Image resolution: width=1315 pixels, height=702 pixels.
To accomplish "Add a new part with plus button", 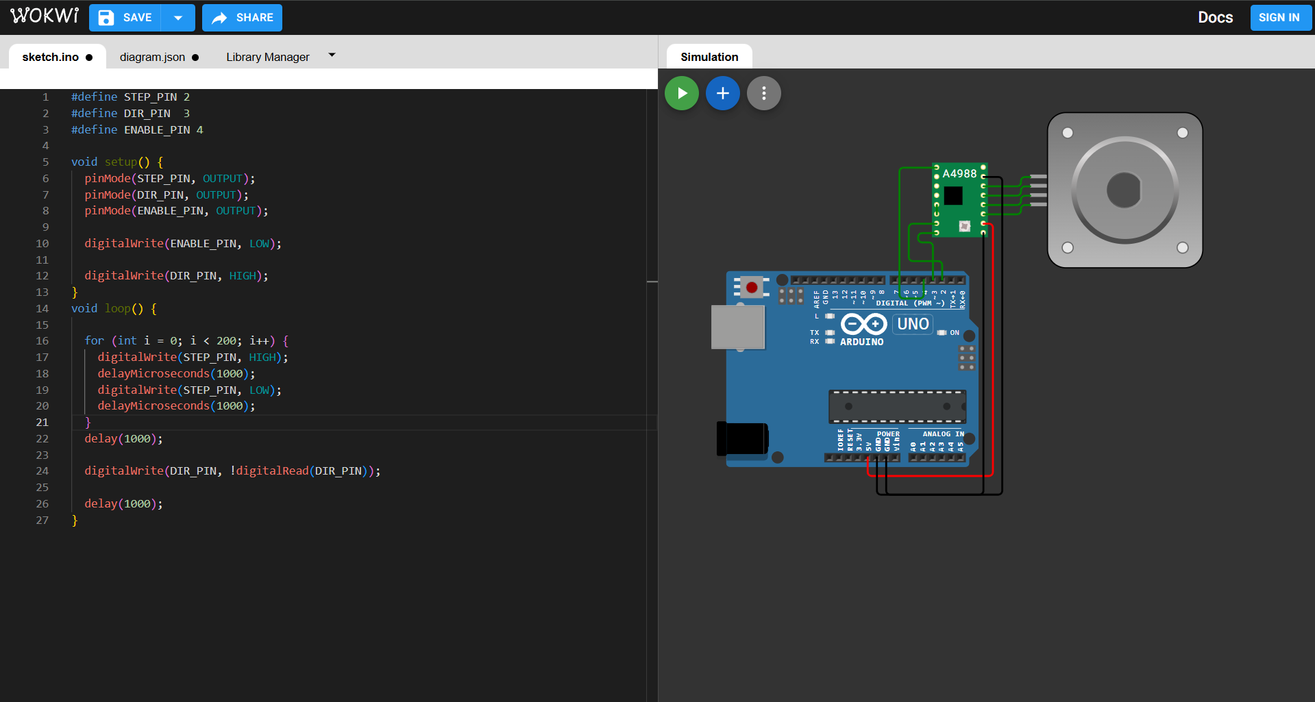I will pyautogui.click(x=723, y=93).
